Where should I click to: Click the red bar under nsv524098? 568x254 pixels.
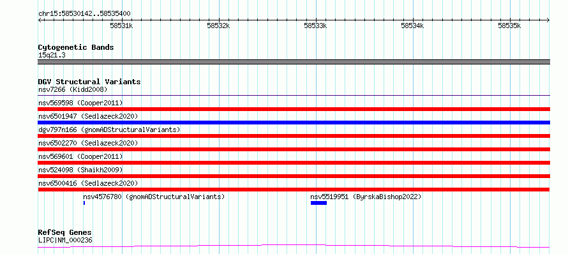click(x=294, y=176)
